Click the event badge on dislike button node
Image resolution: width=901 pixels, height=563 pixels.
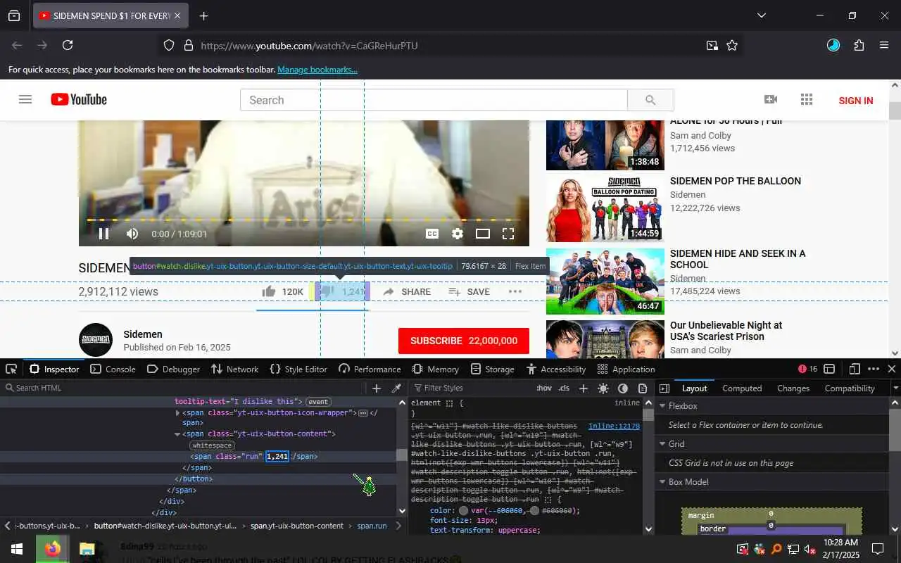[318, 402]
